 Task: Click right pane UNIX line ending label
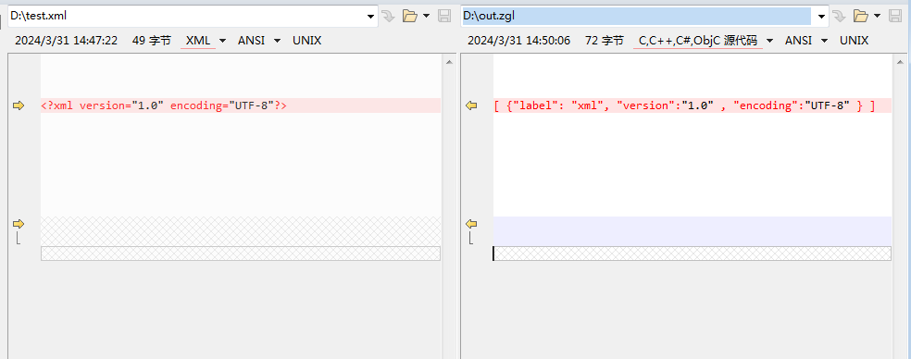(854, 41)
